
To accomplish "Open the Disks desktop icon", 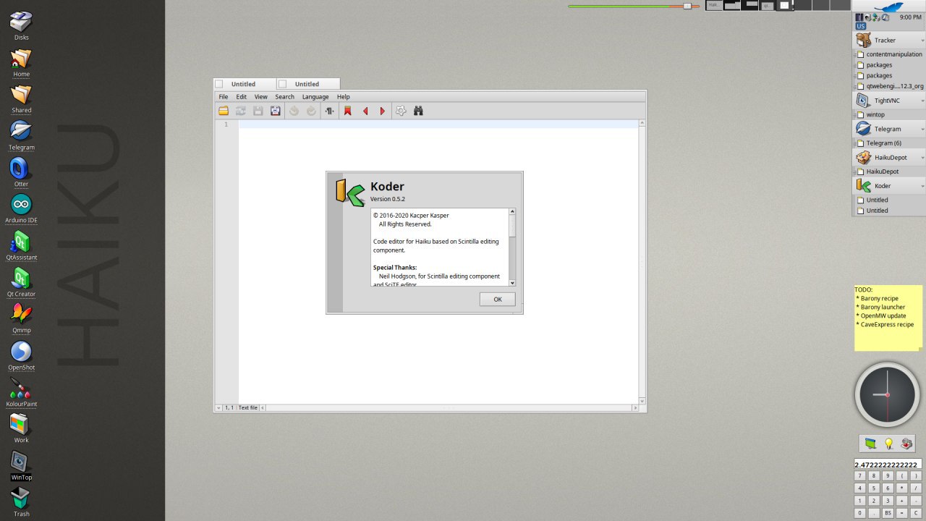I will pyautogui.click(x=21, y=25).
